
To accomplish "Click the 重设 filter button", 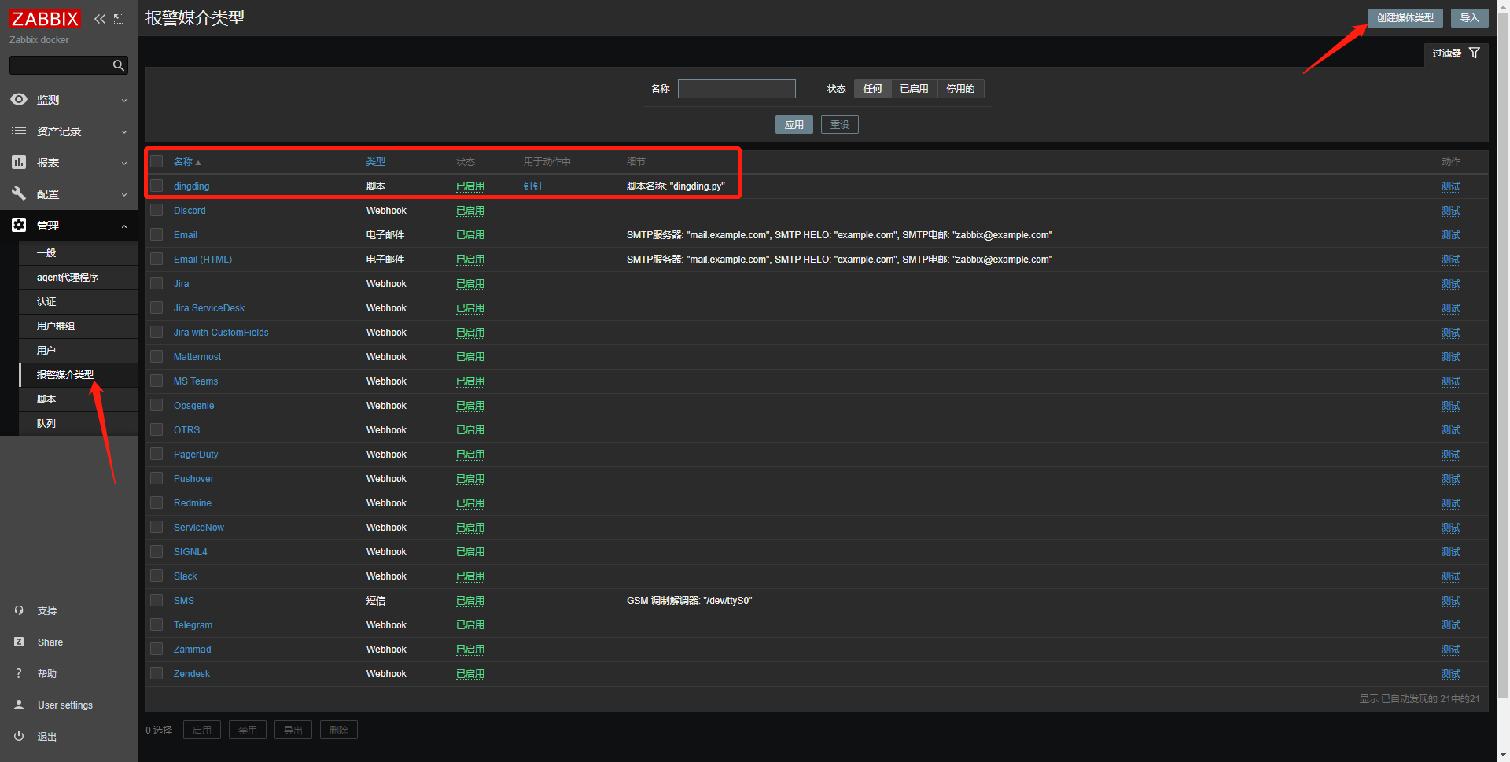I will [x=840, y=124].
